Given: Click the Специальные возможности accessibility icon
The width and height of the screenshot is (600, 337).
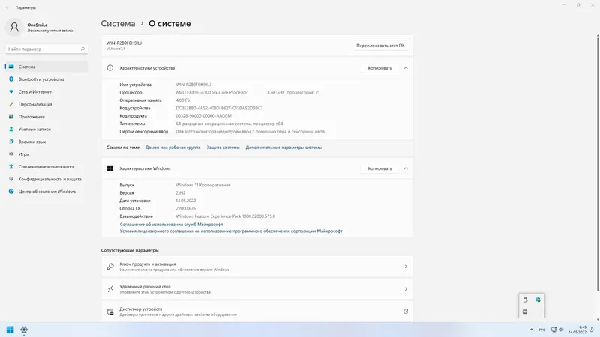Looking at the screenshot, I should pos(11,166).
